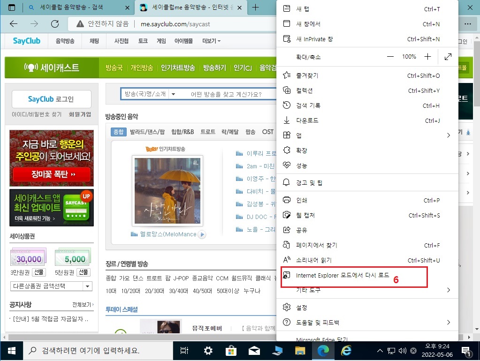This screenshot has height=361, width=480.
Task: Select the 종합 genre tab
Action: tap(118, 132)
